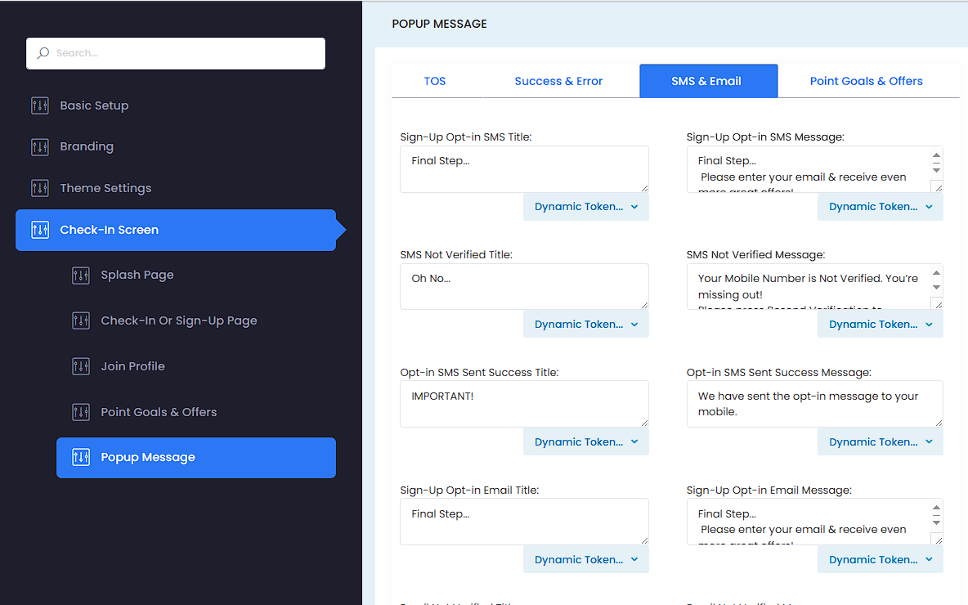Image resolution: width=968 pixels, height=605 pixels.
Task: Click scroll-up arrow in Sign-Up Opt-in Email Message box
Action: [x=936, y=508]
